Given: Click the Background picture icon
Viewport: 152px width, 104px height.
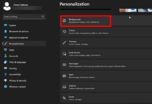Looking at the screenshot, I should click(x=64, y=20).
